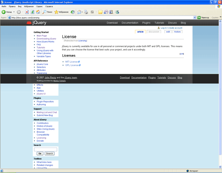Click Log in / create account link
This screenshot has height=173, width=222.
pyautogui.click(x=171, y=28)
